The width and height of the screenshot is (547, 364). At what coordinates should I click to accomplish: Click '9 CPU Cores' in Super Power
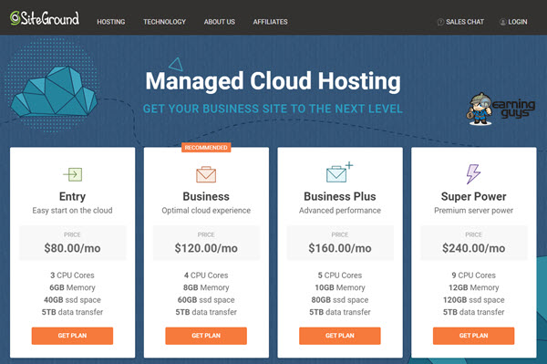(x=474, y=276)
